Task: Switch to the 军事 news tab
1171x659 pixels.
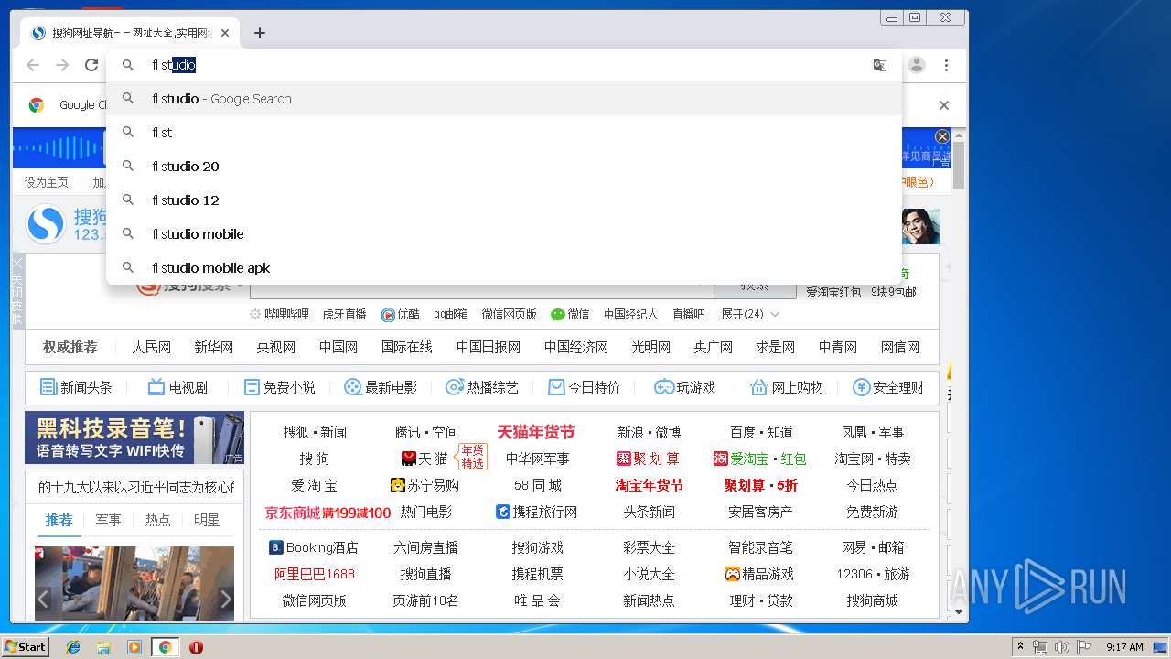Action: [108, 520]
